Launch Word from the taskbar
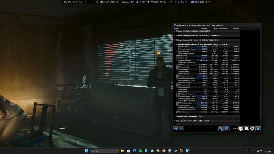Screen dimensions: 274x154 (134, 151)
